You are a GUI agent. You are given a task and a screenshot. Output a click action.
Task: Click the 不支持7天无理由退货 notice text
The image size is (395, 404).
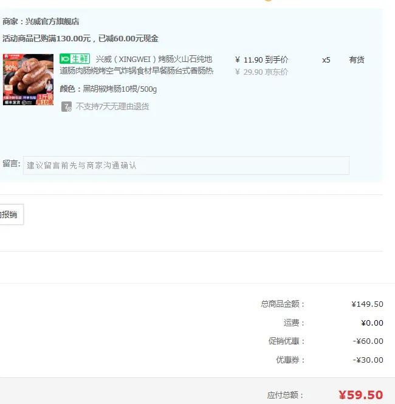click(x=112, y=106)
